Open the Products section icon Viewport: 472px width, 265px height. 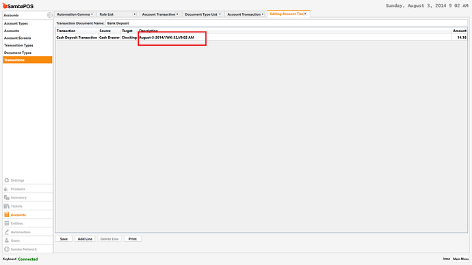[6, 189]
